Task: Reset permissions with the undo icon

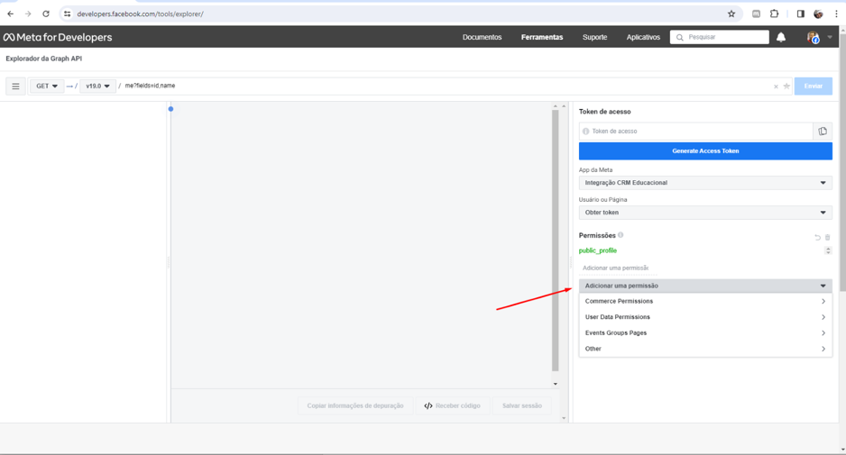Action: pos(817,237)
